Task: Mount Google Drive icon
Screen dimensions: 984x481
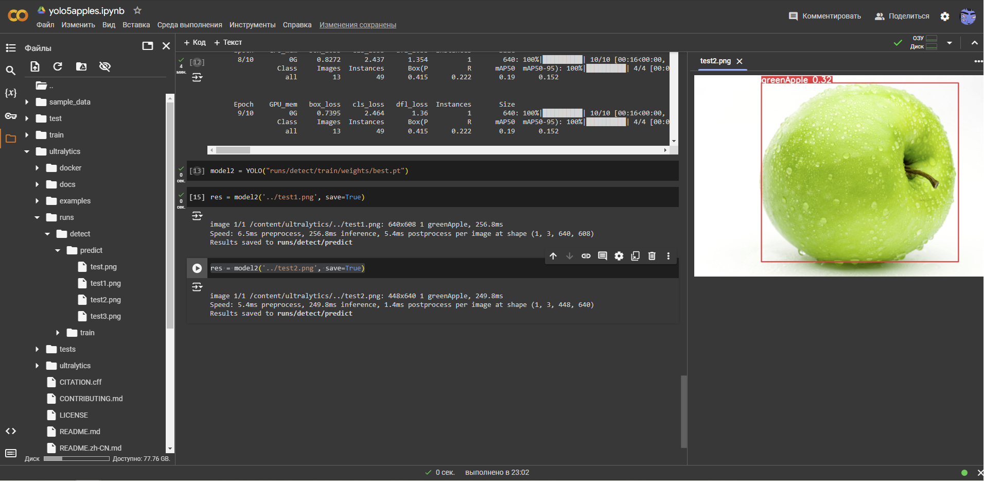Action: (81, 66)
